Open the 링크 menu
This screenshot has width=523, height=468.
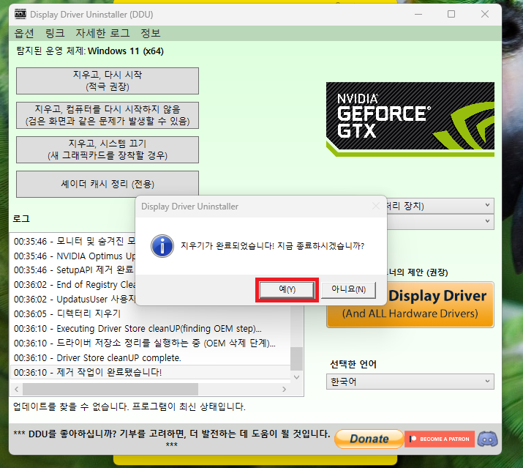55,33
